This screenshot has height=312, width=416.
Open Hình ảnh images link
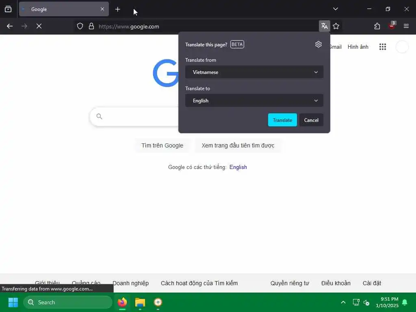[358, 47]
